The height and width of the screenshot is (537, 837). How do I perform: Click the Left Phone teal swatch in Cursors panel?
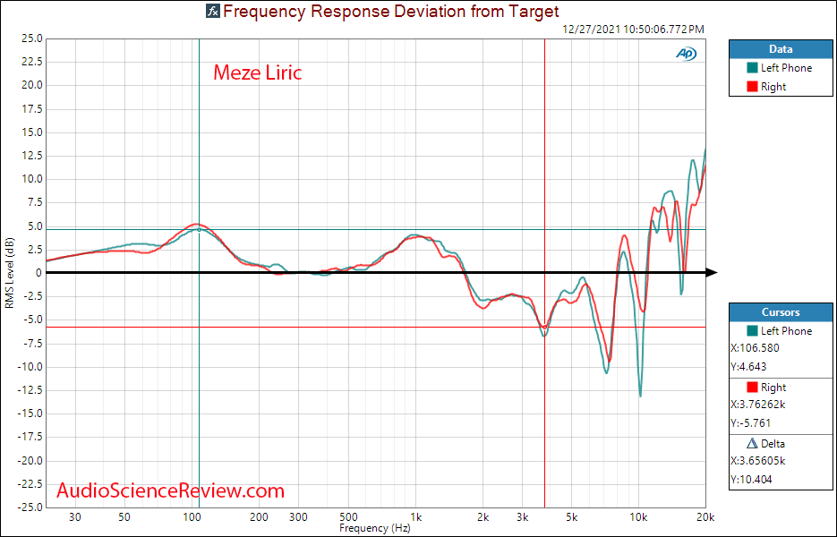click(x=752, y=331)
